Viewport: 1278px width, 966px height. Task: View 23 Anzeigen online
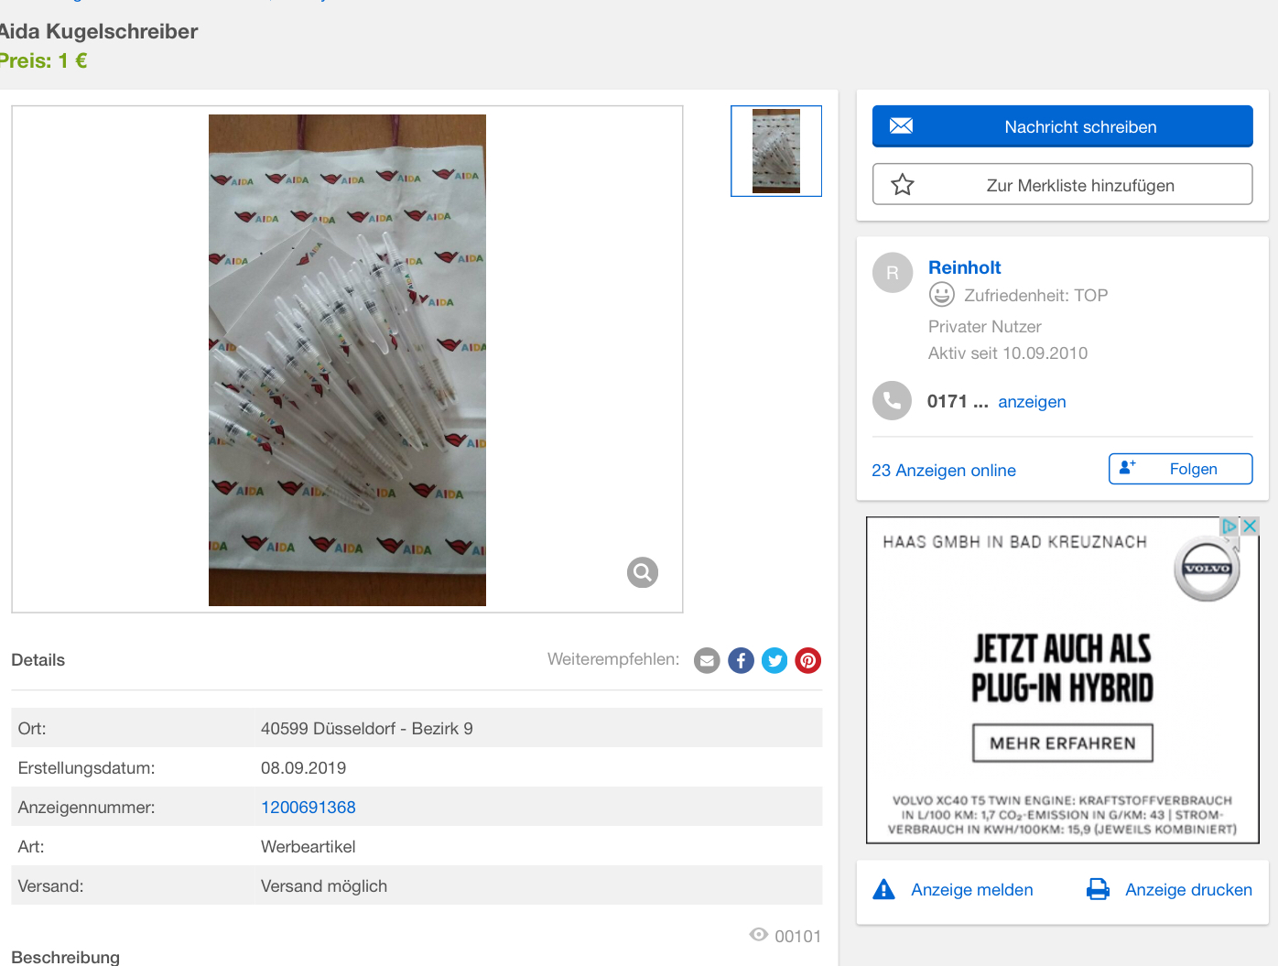coord(944,471)
